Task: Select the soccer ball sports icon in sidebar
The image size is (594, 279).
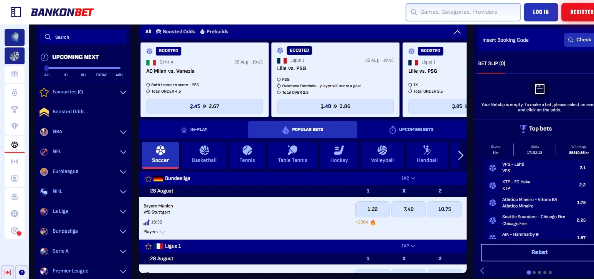Action: [15, 145]
